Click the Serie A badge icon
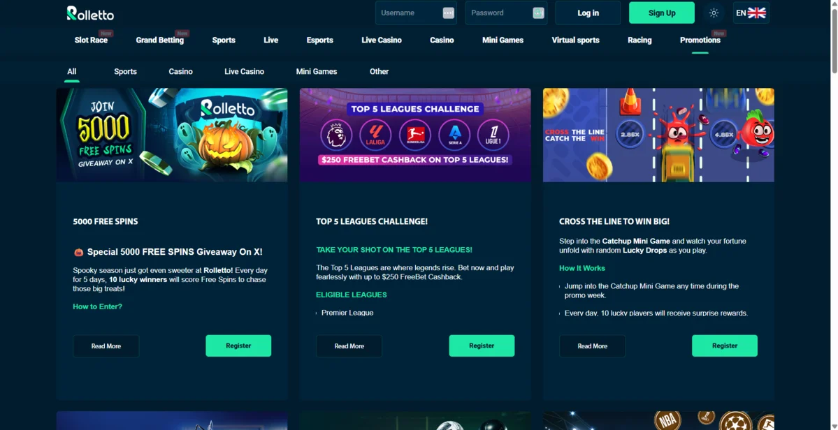Image resolution: width=838 pixels, height=430 pixels. [454, 135]
